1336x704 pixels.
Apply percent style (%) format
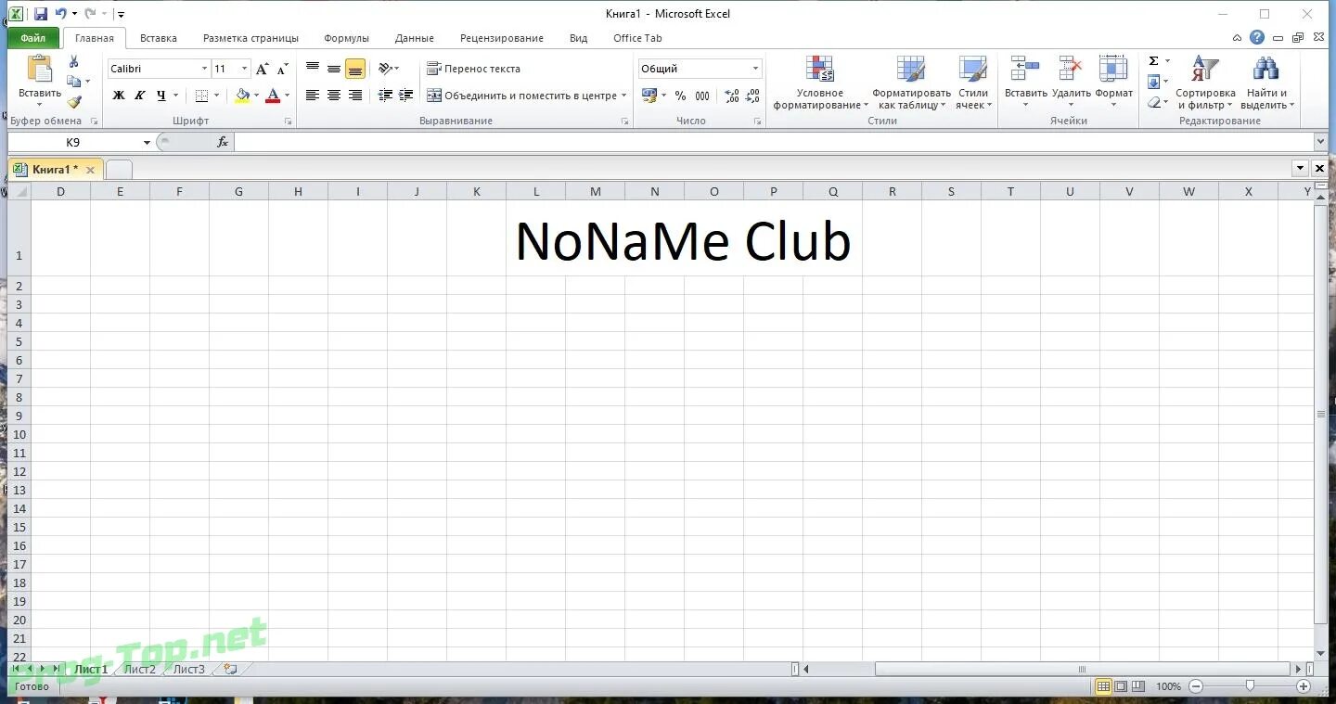point(680,96)
